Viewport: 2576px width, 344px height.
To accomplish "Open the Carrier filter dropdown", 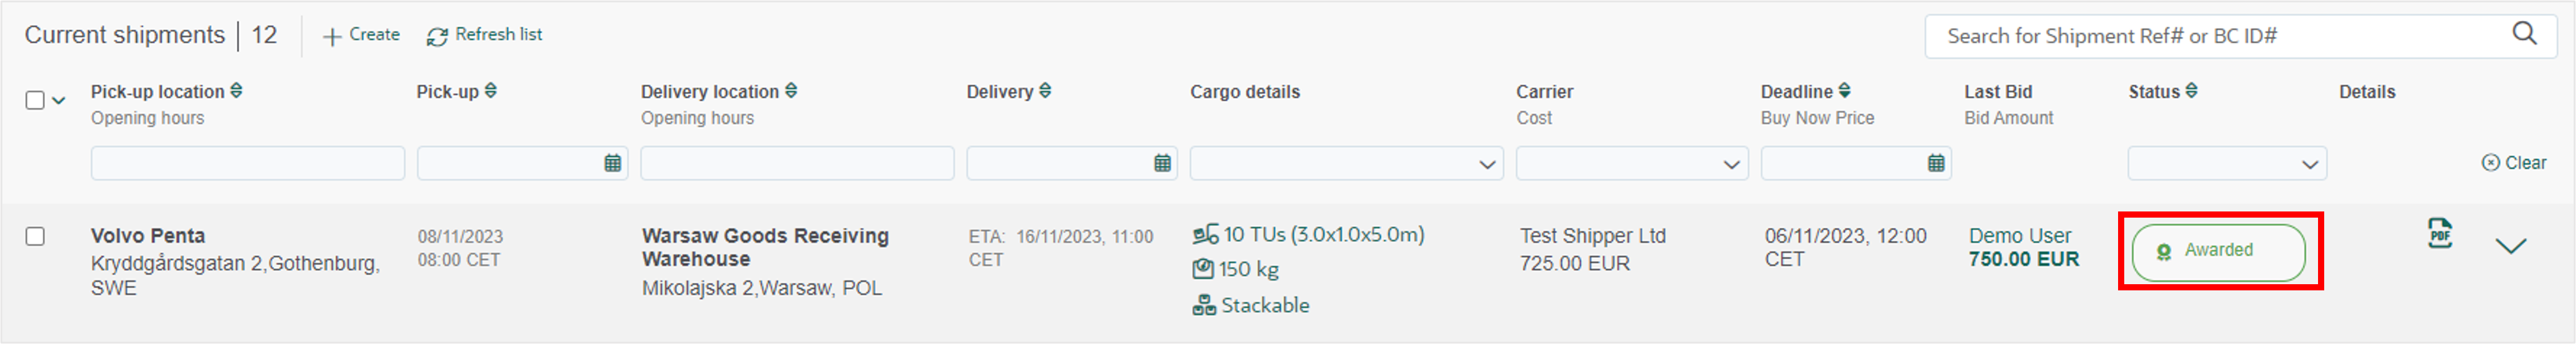I will pyautogui.click(x=1632, y=163).
